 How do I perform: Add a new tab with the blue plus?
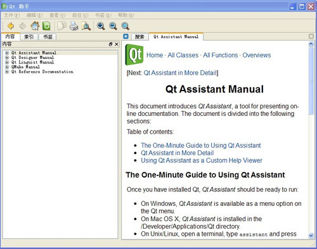click(x=126, y=36)
